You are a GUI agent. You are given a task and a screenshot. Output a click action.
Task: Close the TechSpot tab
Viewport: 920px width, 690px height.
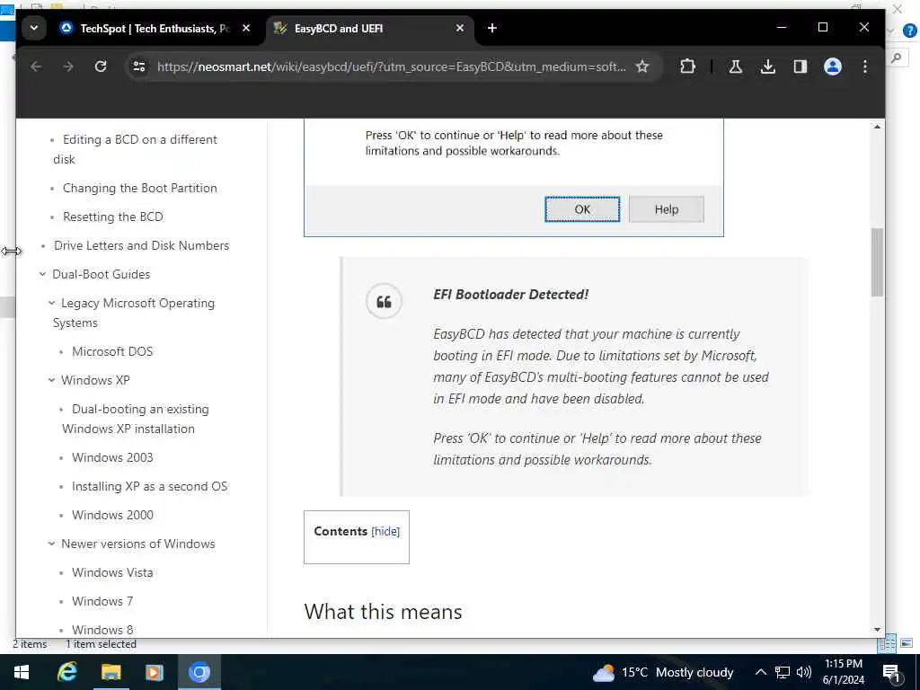246,28
